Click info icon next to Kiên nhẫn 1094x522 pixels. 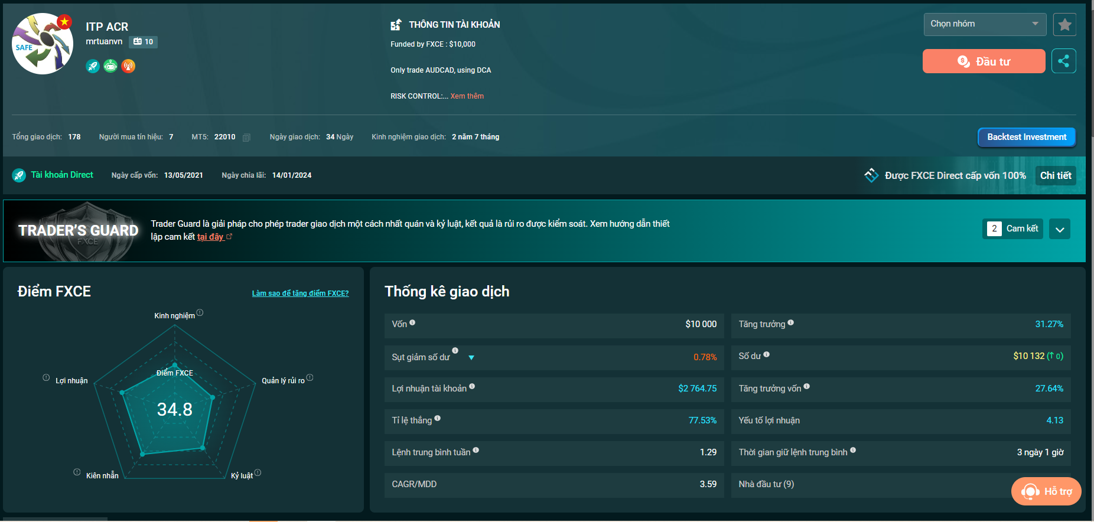point(77,472)
